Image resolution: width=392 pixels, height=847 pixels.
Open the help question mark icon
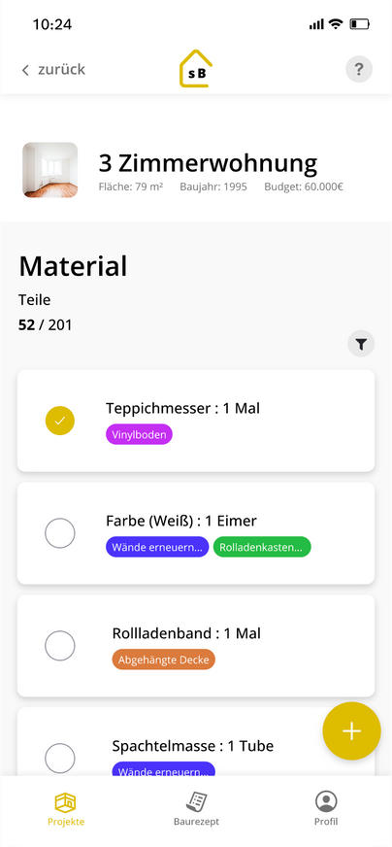point(358,69)
